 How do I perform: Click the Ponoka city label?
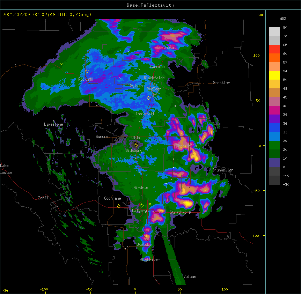tap(168, 47)
